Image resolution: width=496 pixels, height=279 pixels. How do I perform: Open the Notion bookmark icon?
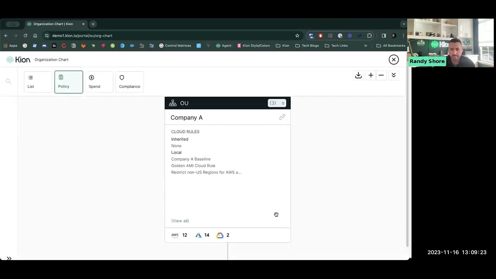click(74, 46)
